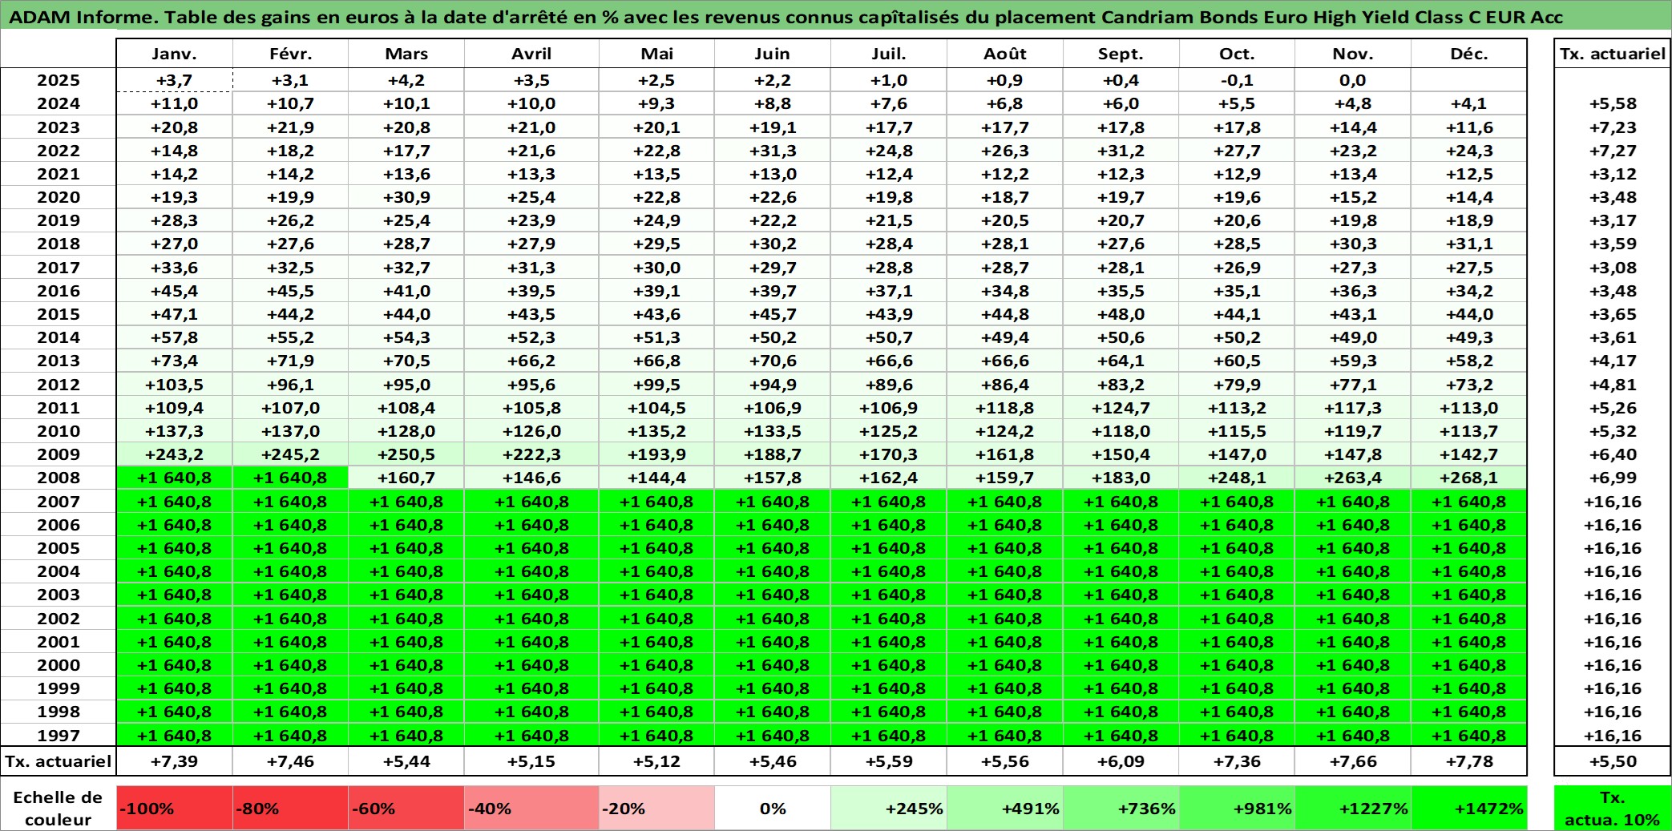Select the Févr. column header
This screenshot has height=831, width=1672.
click(x=290, y=54)
